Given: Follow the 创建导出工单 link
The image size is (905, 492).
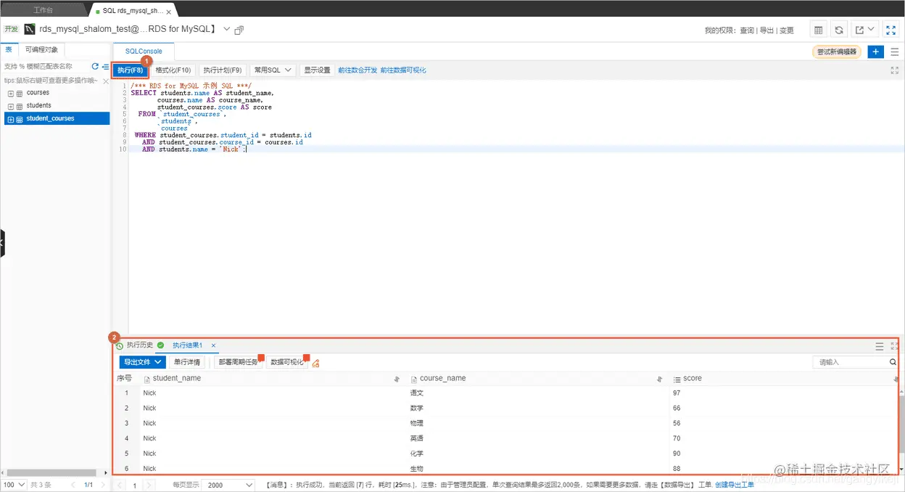Looking at the screenshot, I should [734, 485].
